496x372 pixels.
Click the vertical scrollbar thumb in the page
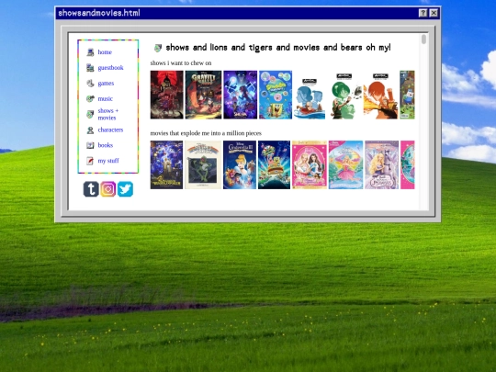point(423,39)
